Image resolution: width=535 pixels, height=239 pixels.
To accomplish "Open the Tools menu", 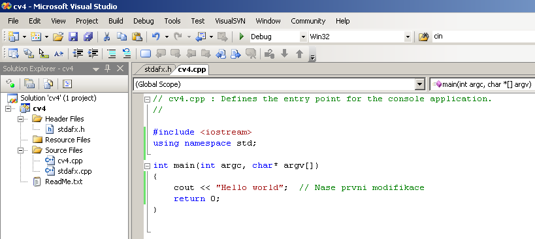I will pyautogui.click(x=172, y=21).
